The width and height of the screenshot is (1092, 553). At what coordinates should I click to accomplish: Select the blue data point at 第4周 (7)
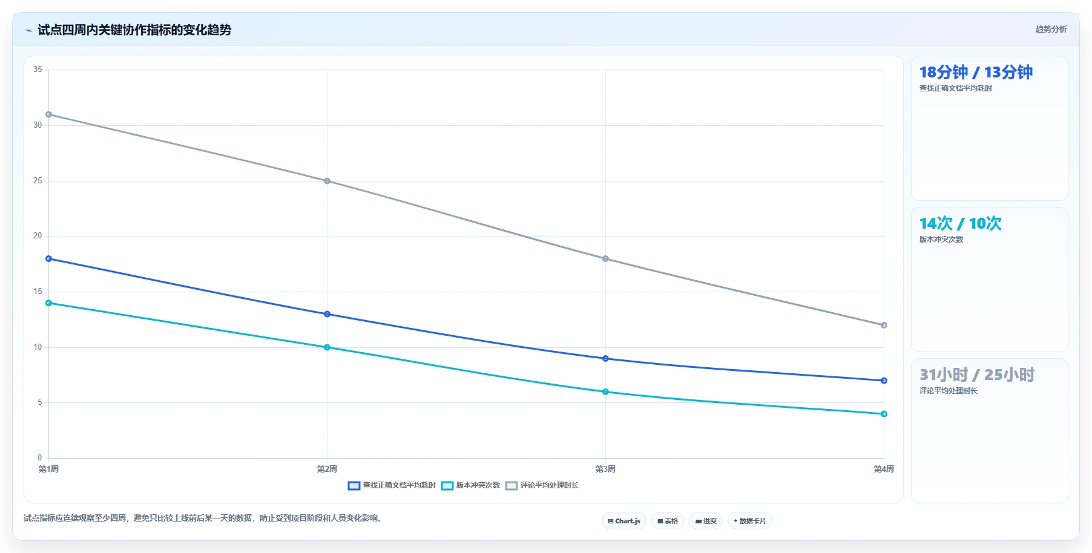click(884, 381)
